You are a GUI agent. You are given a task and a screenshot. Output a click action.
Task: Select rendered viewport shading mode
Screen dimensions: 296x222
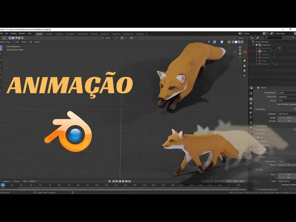click(x=242, y=42)
